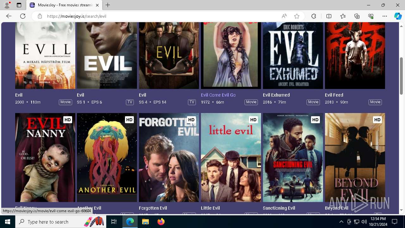Refresh the current page

click(23, 16)
